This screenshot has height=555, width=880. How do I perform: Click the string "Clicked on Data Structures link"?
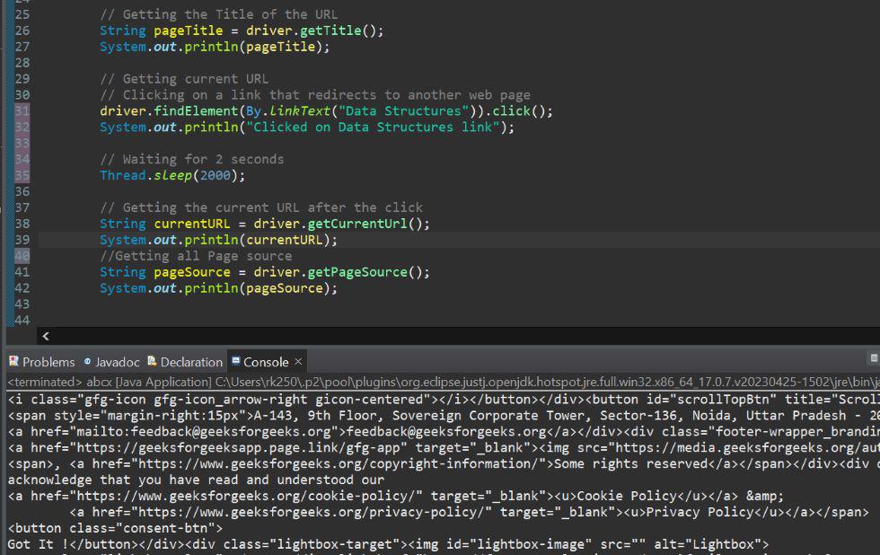point(373,127)
